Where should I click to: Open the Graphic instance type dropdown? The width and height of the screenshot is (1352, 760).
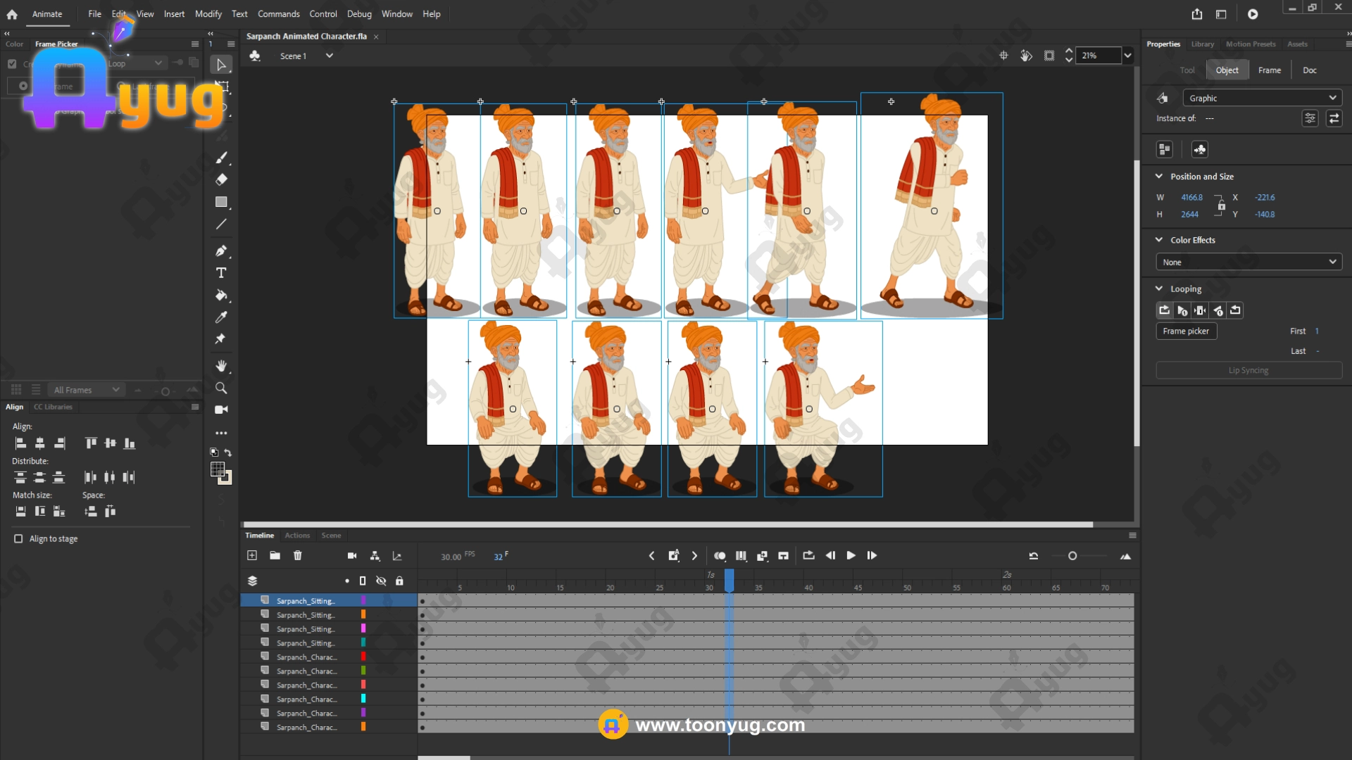point(1262,98)
